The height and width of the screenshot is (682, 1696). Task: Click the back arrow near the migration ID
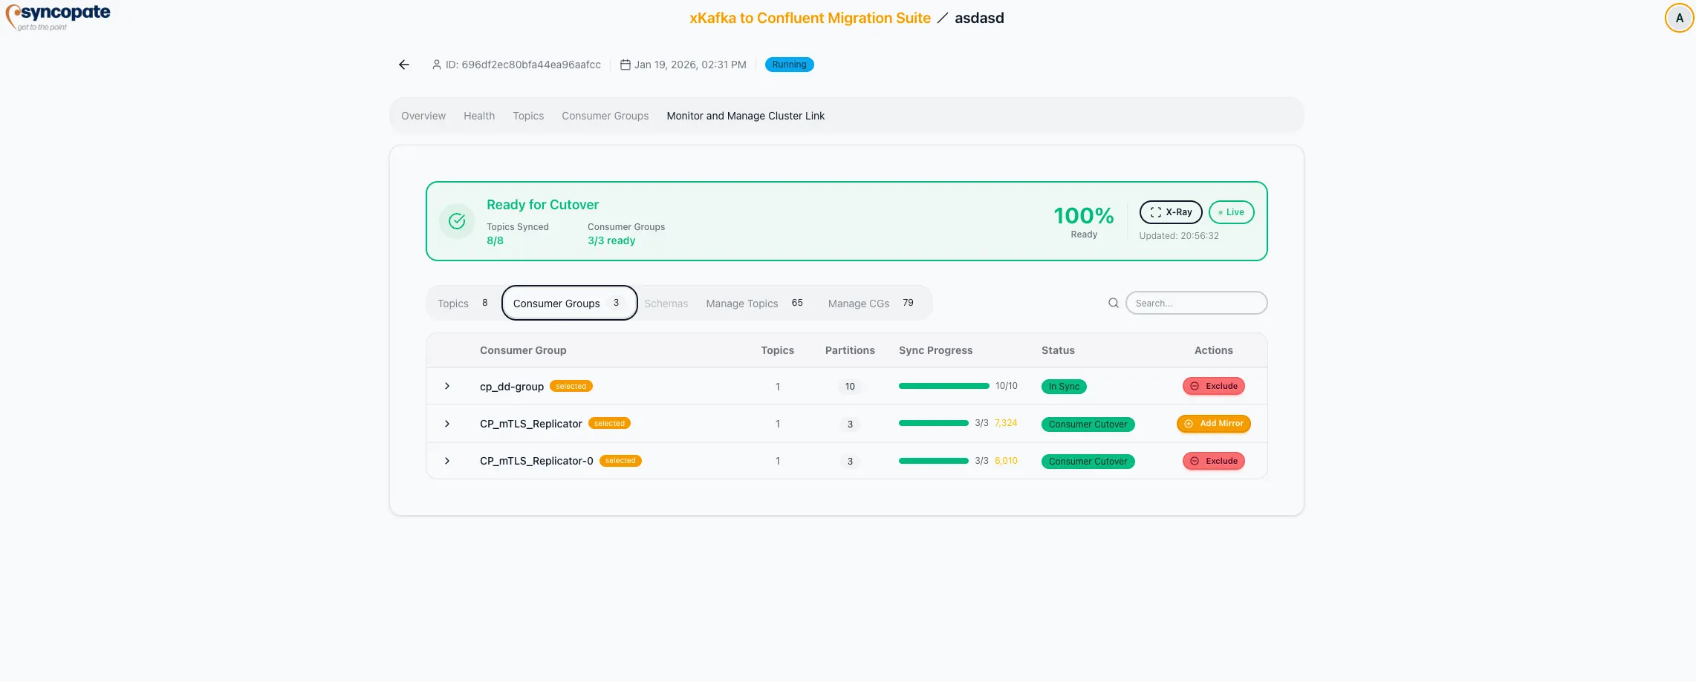403,65
